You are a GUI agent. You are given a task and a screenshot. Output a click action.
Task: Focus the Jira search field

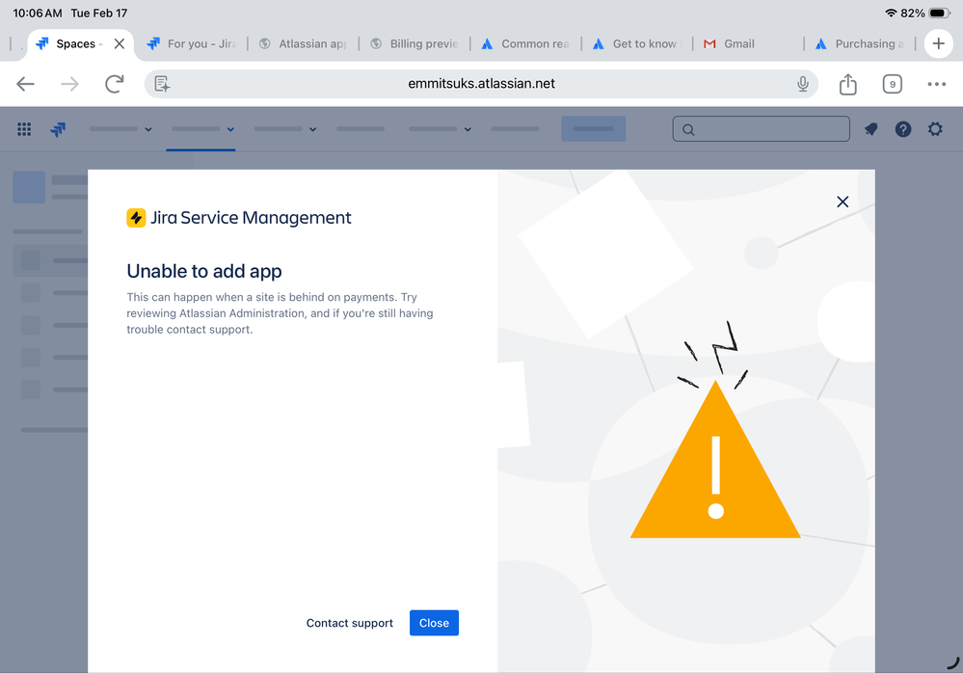[761, 129]
